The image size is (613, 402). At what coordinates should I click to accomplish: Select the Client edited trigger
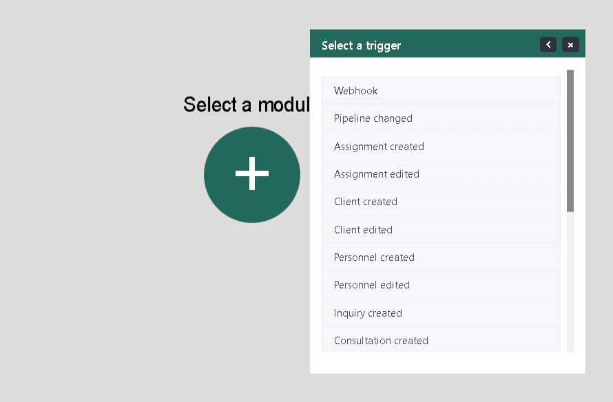pyautogui.click(x=441, y=230)
